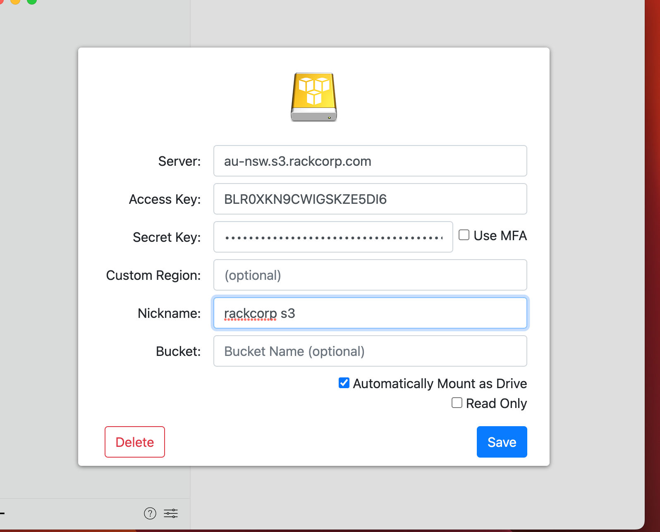Click the S3 drive icon at dialog top
The width and height of the screenshot is (660, 532).
click(x=314, y=97)
